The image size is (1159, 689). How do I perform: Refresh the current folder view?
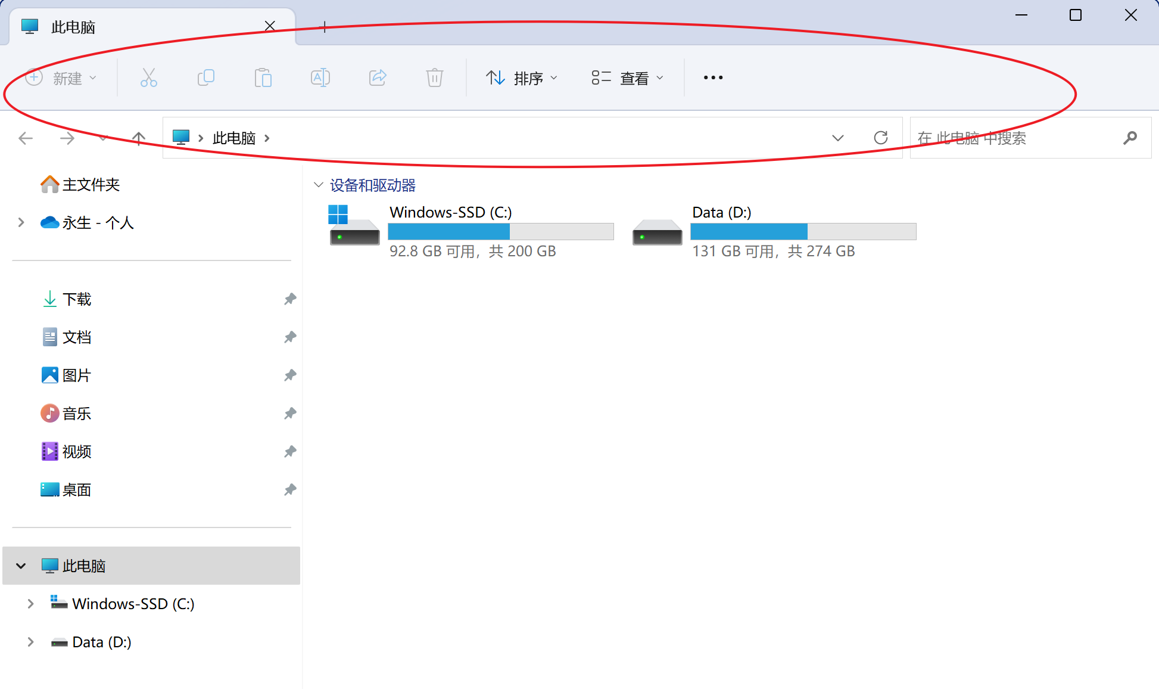[880, 138]
